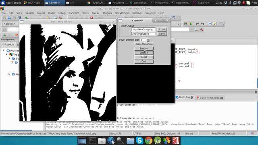This screenshot has width=258, height=145.
Task: Open the code completion function combo arrows
Action: pyautogui.click(x=179, y=24)
